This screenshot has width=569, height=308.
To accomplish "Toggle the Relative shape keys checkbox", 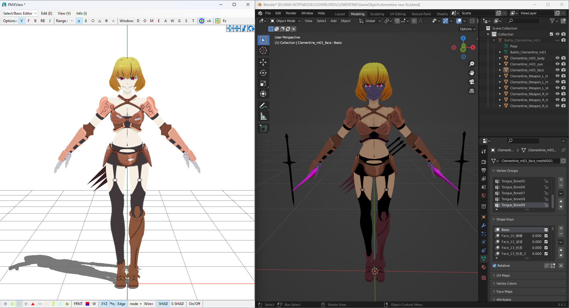I will pyautogui.click(x=494, y=266).
